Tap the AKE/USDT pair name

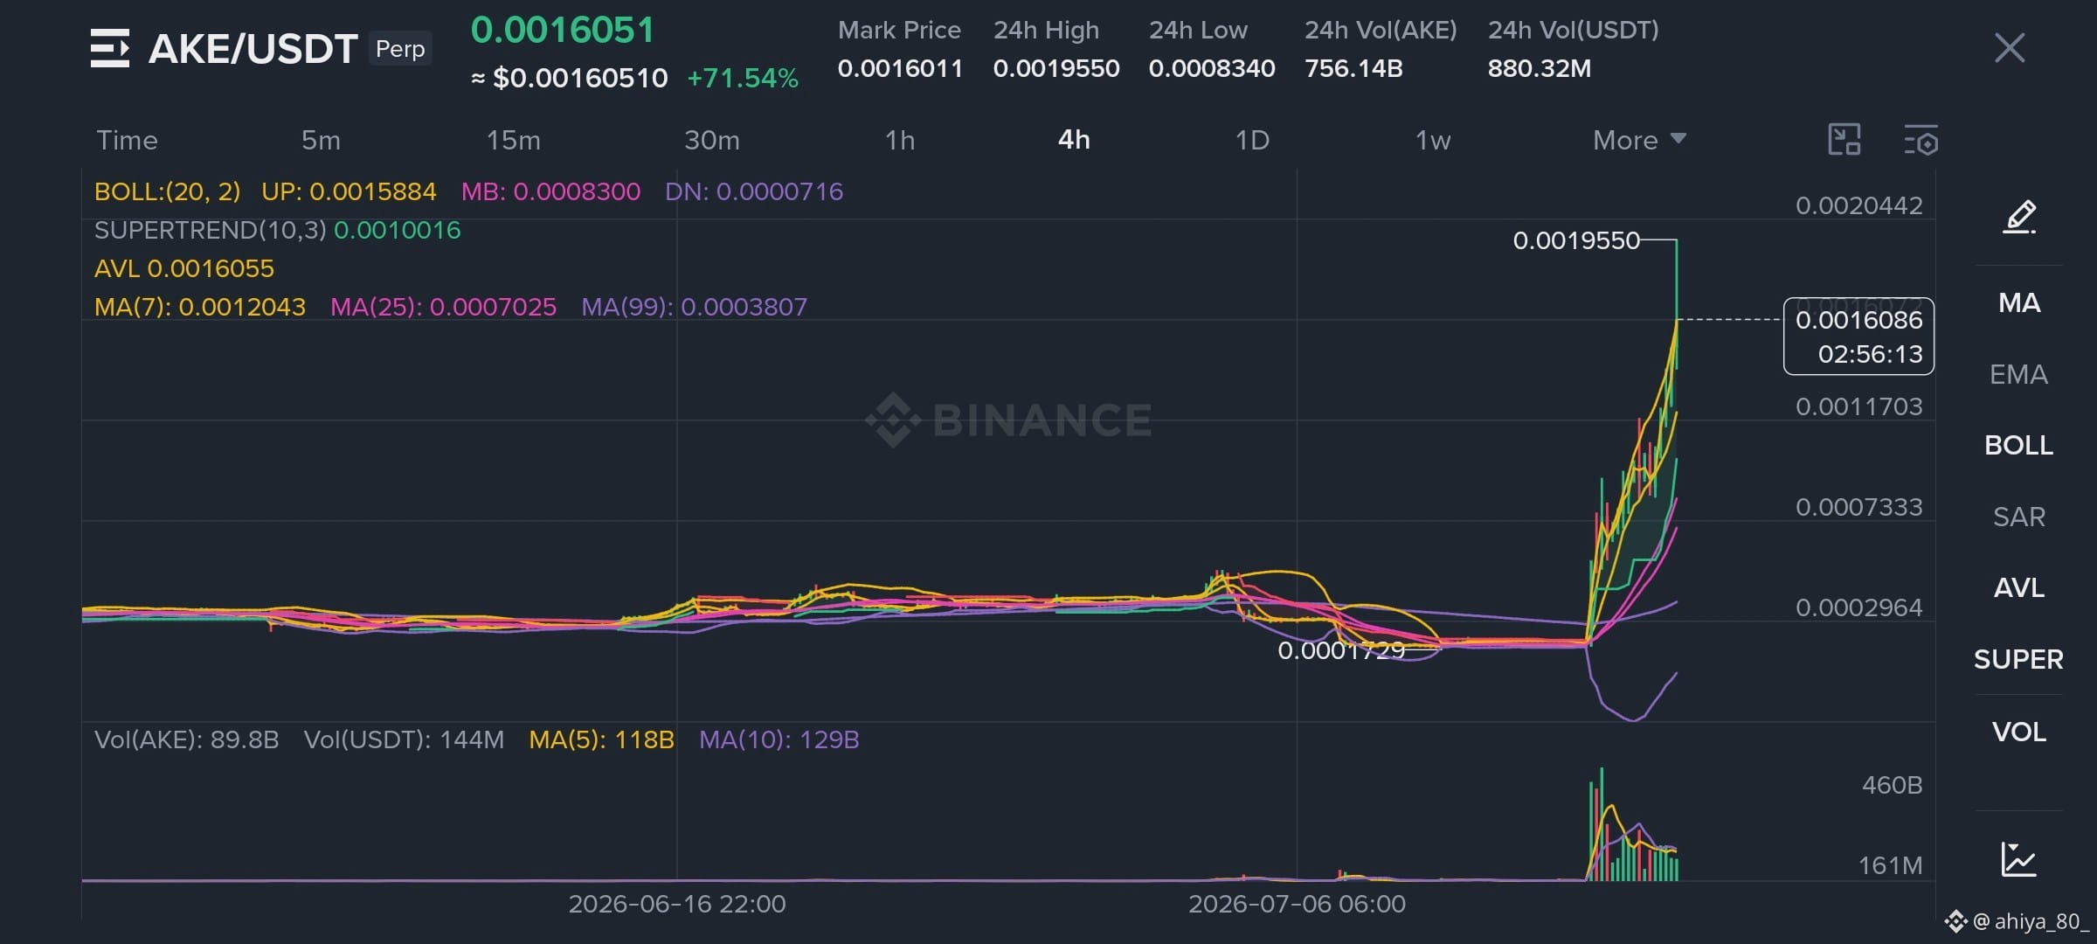[x=253, y=49]
